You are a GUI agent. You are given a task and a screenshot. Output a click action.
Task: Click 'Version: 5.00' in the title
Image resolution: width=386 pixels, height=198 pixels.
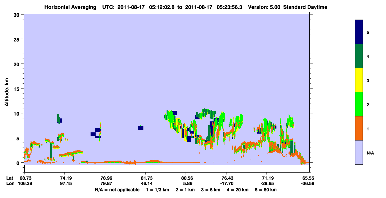264,7
